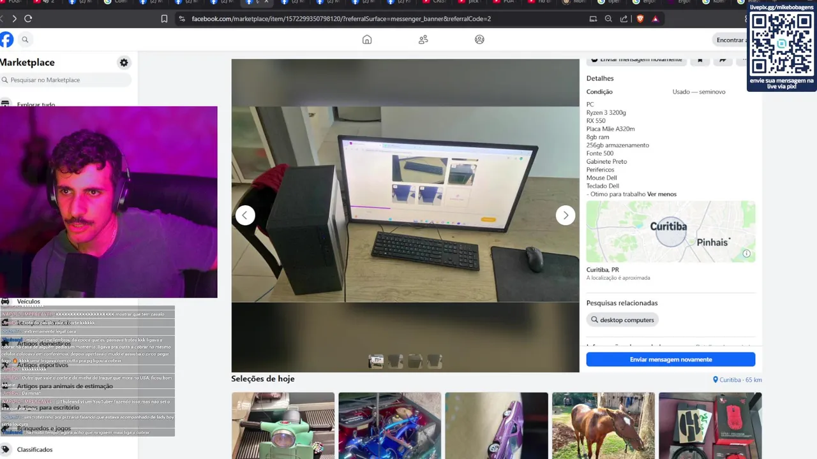
Task: Close the active browser tab
Action: pyautogui.click(x=266, y=2)
